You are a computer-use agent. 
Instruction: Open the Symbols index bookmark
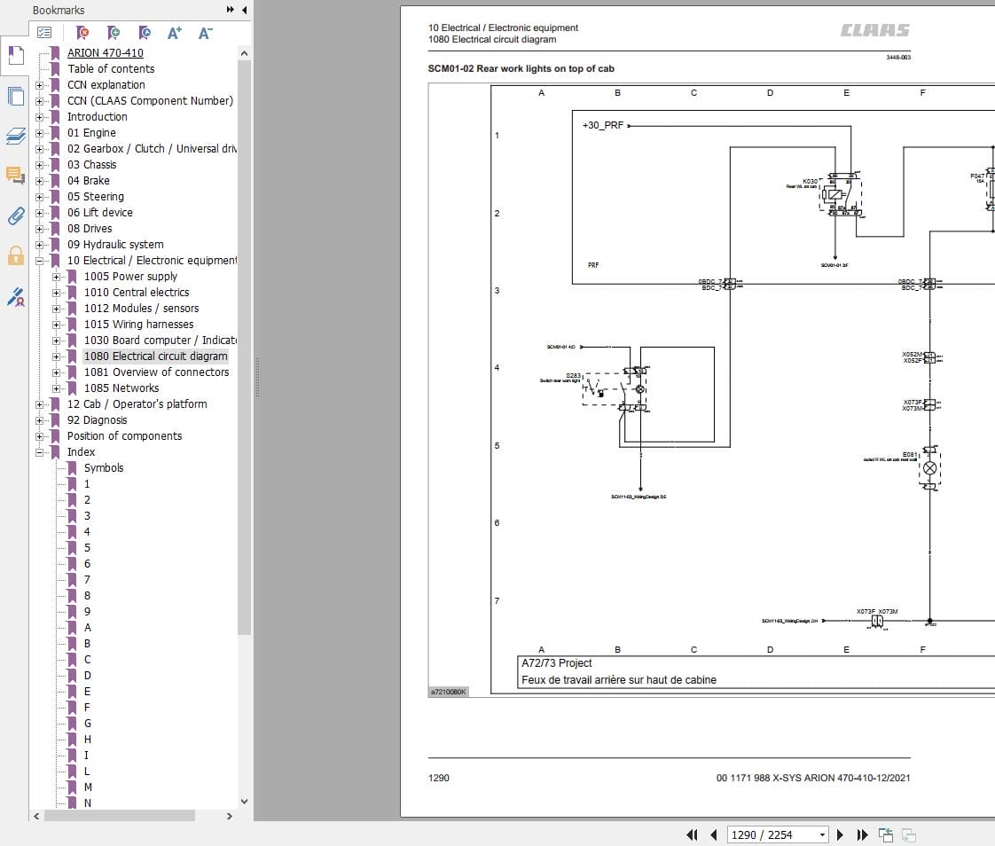point(104,468)
